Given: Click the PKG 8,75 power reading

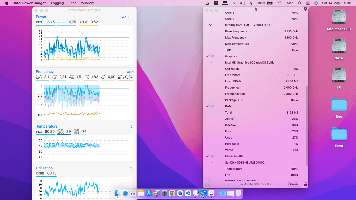Looking at the screenshot, I should (x=45, y=22).
